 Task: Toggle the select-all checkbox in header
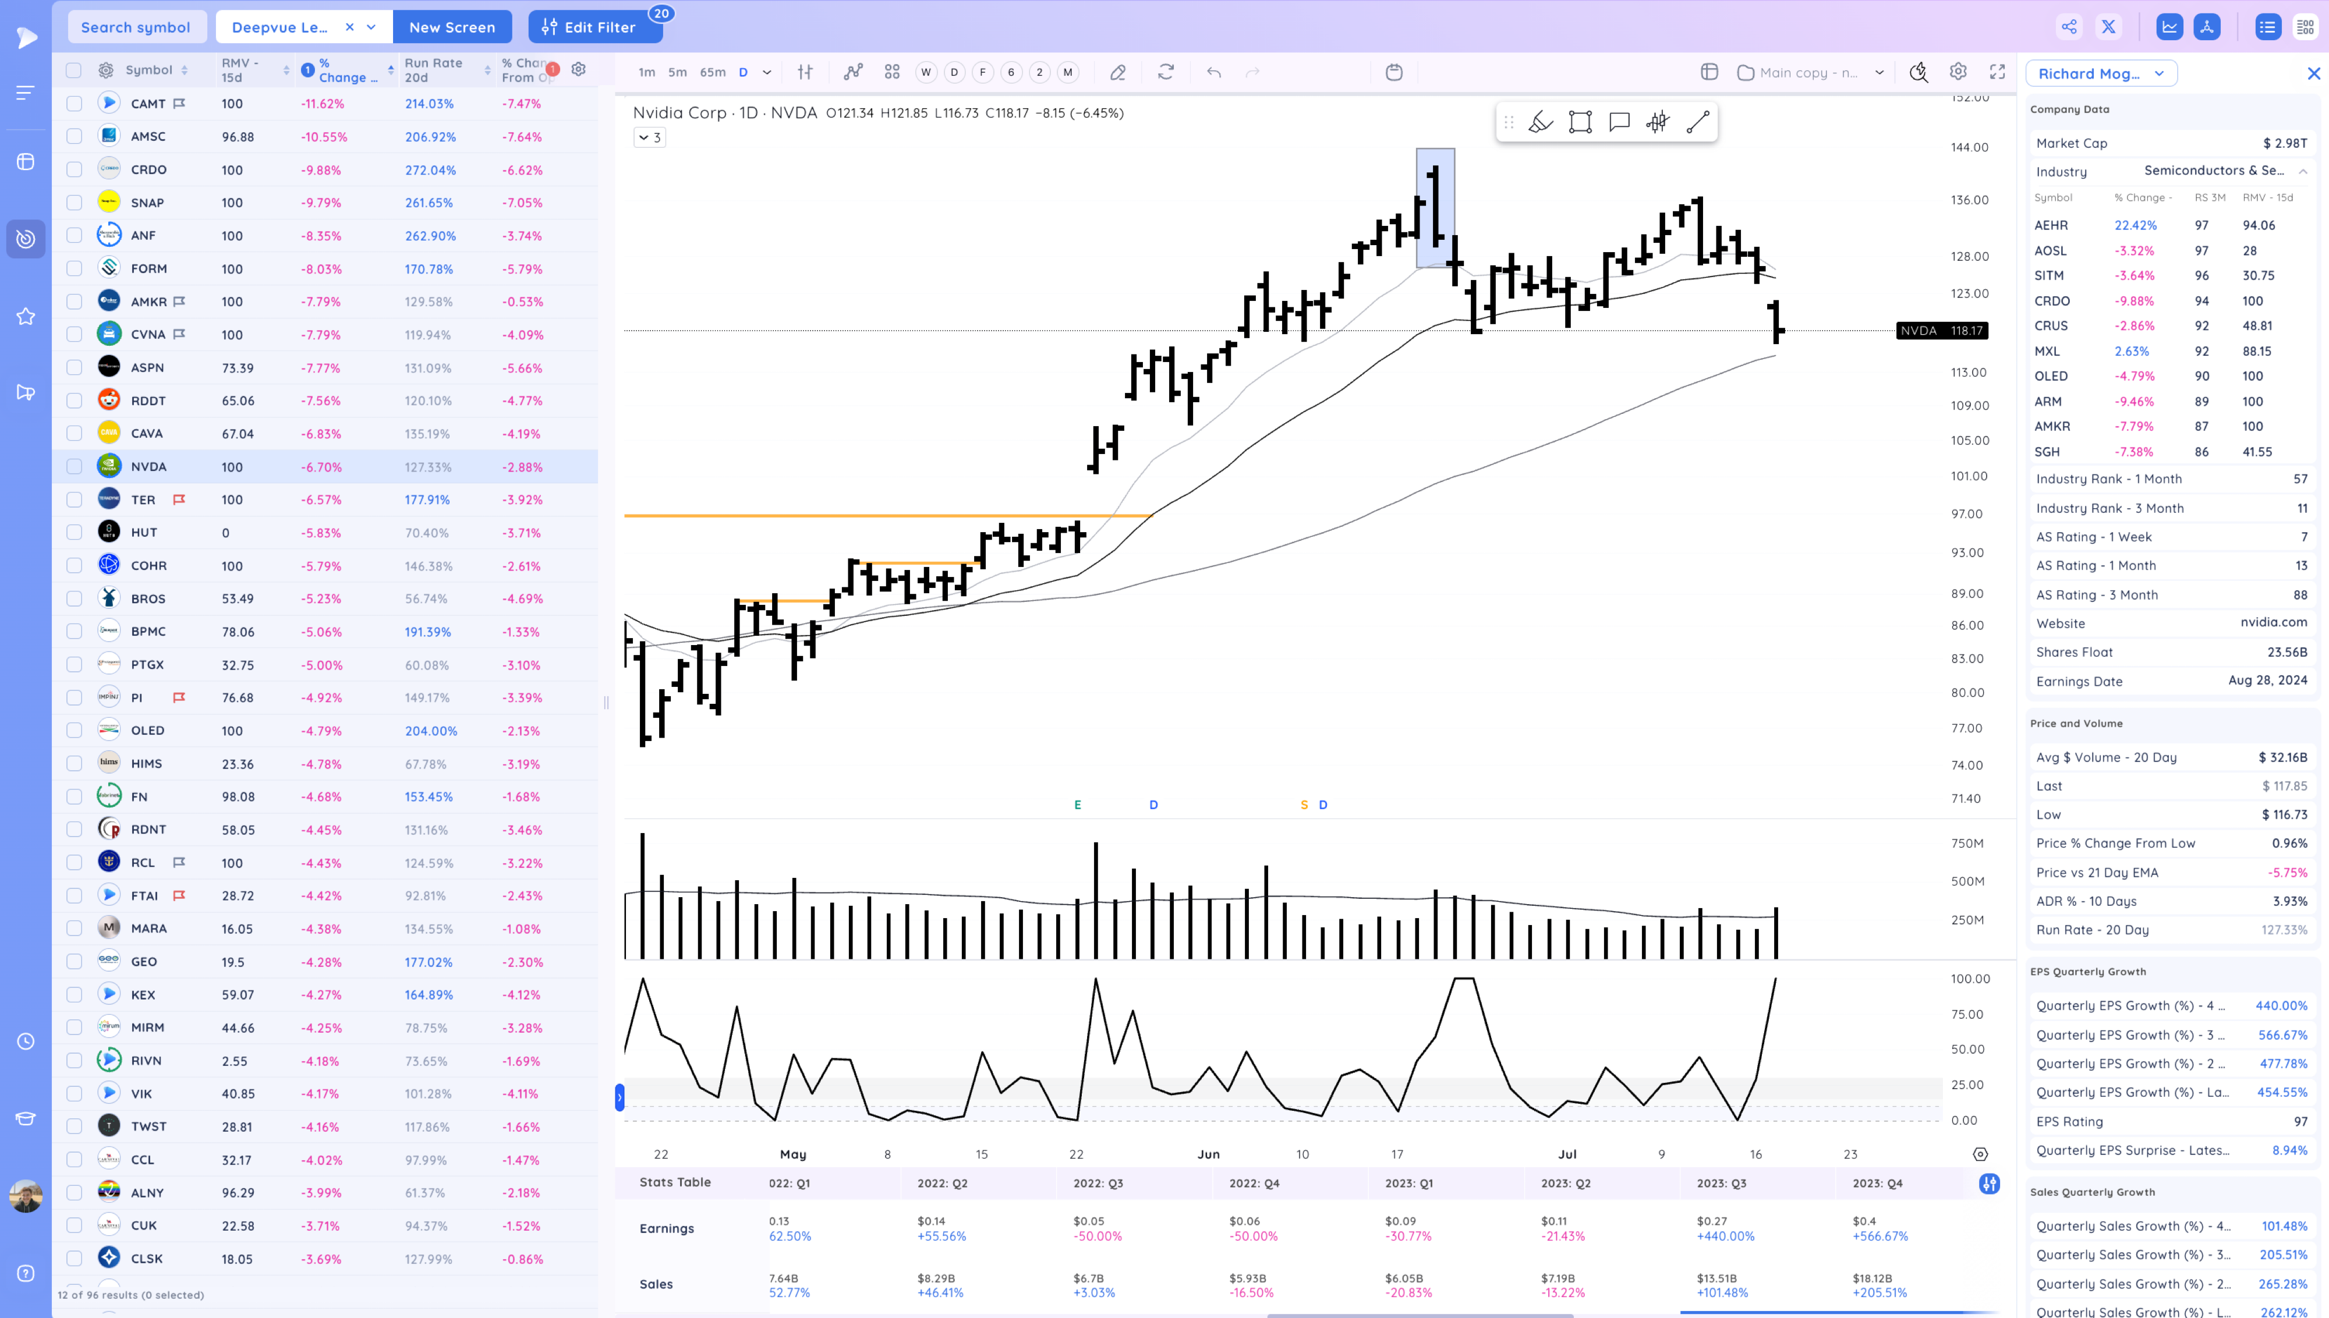pyautogui.click(x=74, y=70)
